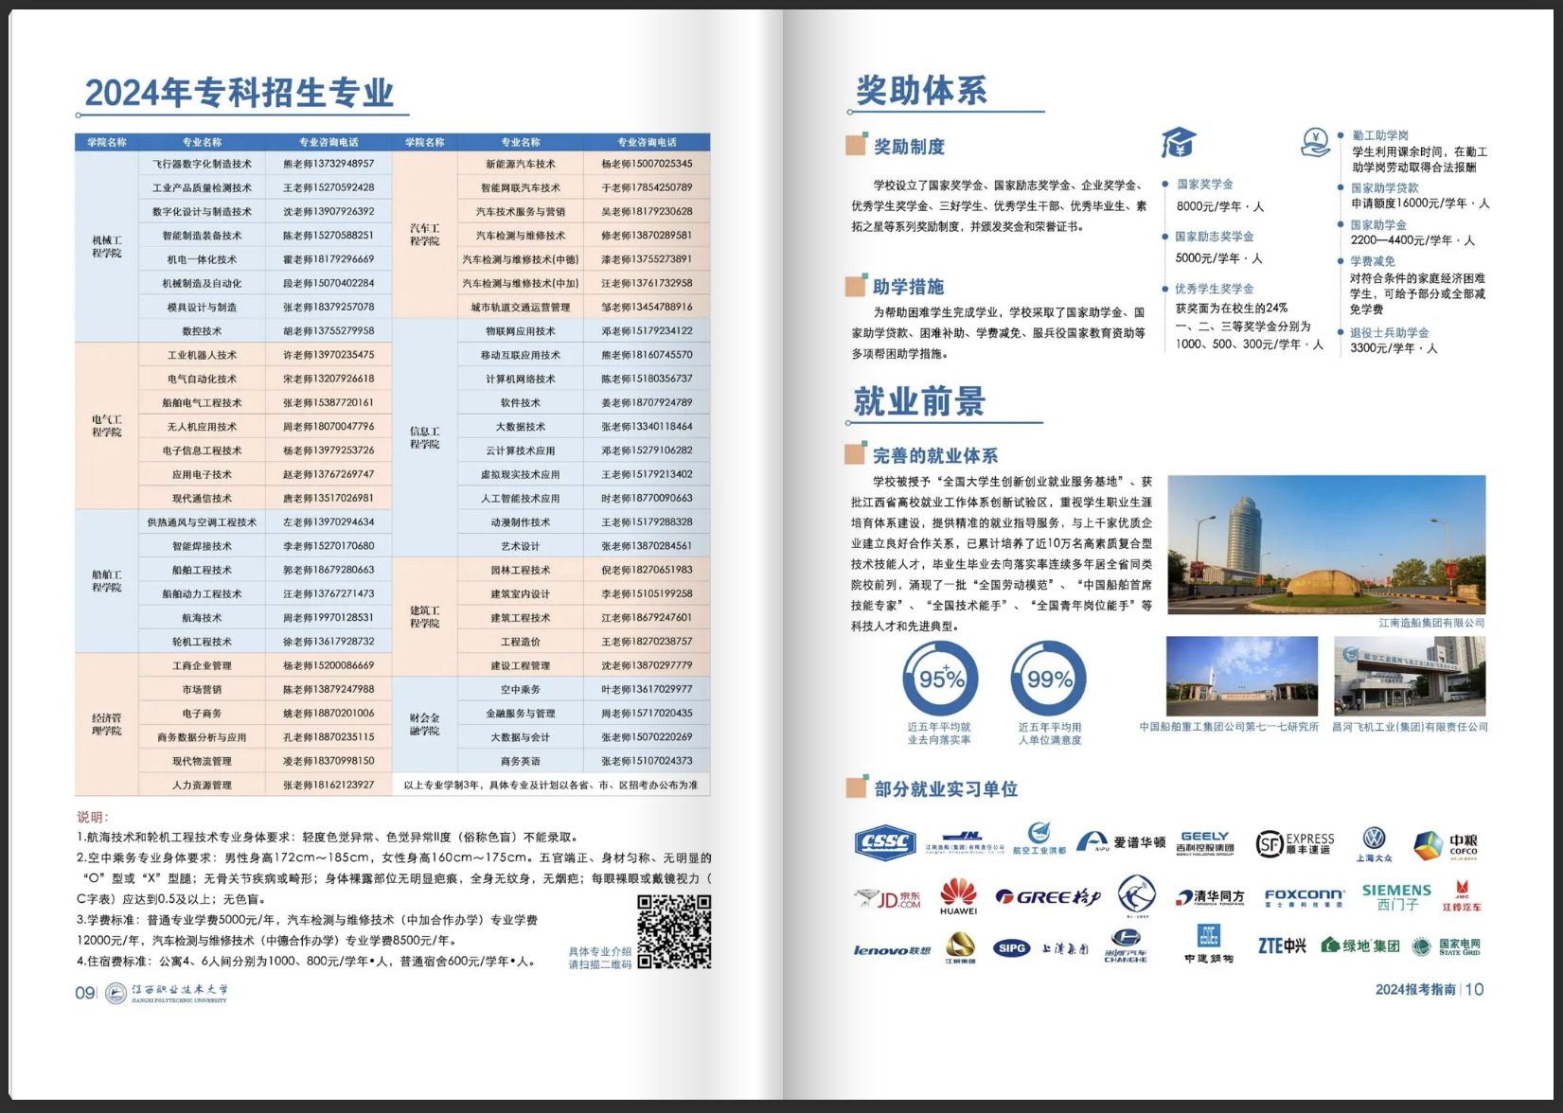Screen dimensions: 1563x1113
Task: Click the 95% employment rate circle
Action: pos(940,679)
